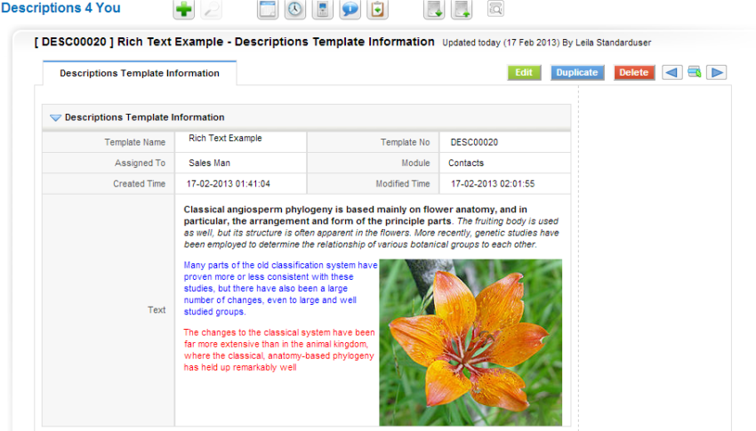Screen dimensions: 756x431
Task: Click the red paragraph starting The changes
Action: point(279,350)
